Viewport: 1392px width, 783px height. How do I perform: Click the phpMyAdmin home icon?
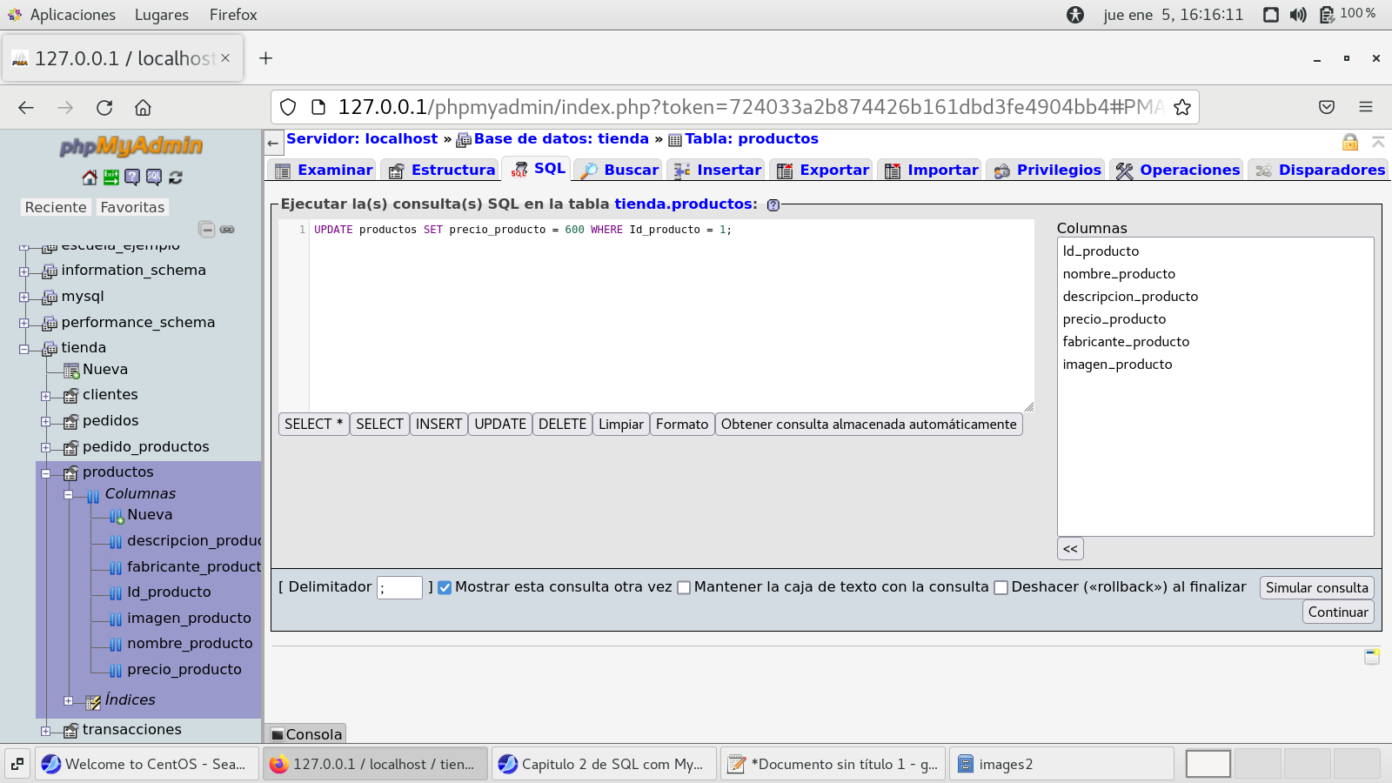click(90, 177)
